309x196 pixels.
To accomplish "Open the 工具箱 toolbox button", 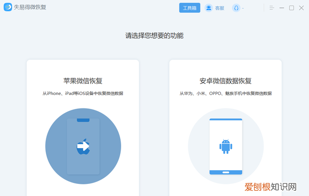I will pyautogui.click(x=190, y=8).
